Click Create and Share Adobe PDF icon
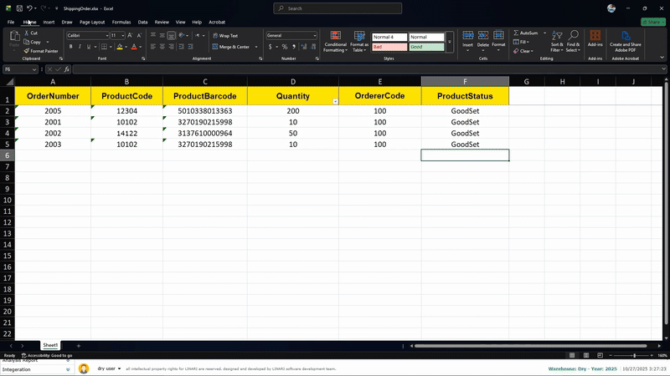The image size is (670, 376). 625,41
